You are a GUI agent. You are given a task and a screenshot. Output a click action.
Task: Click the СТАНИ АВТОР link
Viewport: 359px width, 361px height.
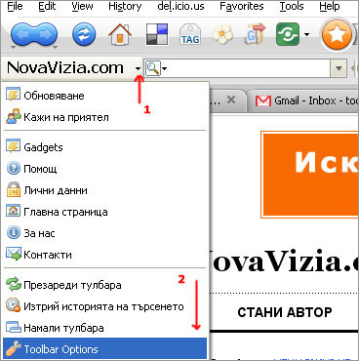(285, 312)
